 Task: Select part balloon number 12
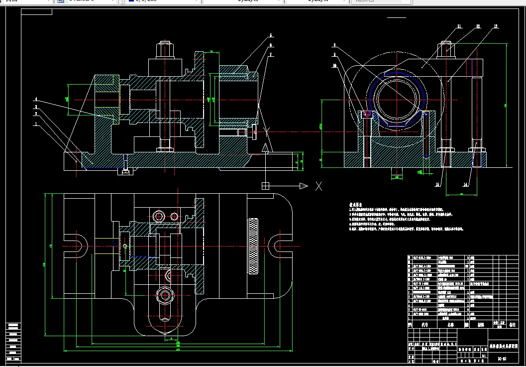[478, 26]
